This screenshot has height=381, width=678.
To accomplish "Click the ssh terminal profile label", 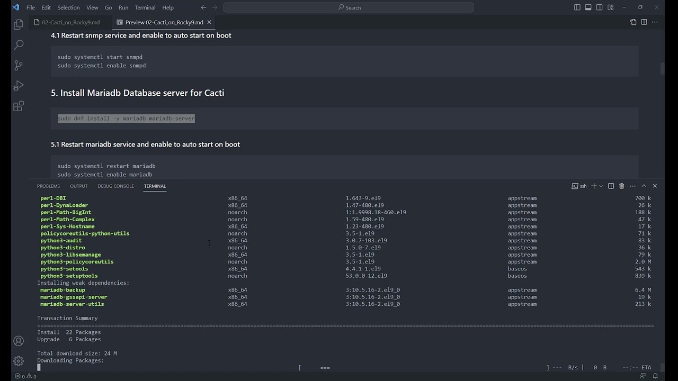I will (579, 186).
